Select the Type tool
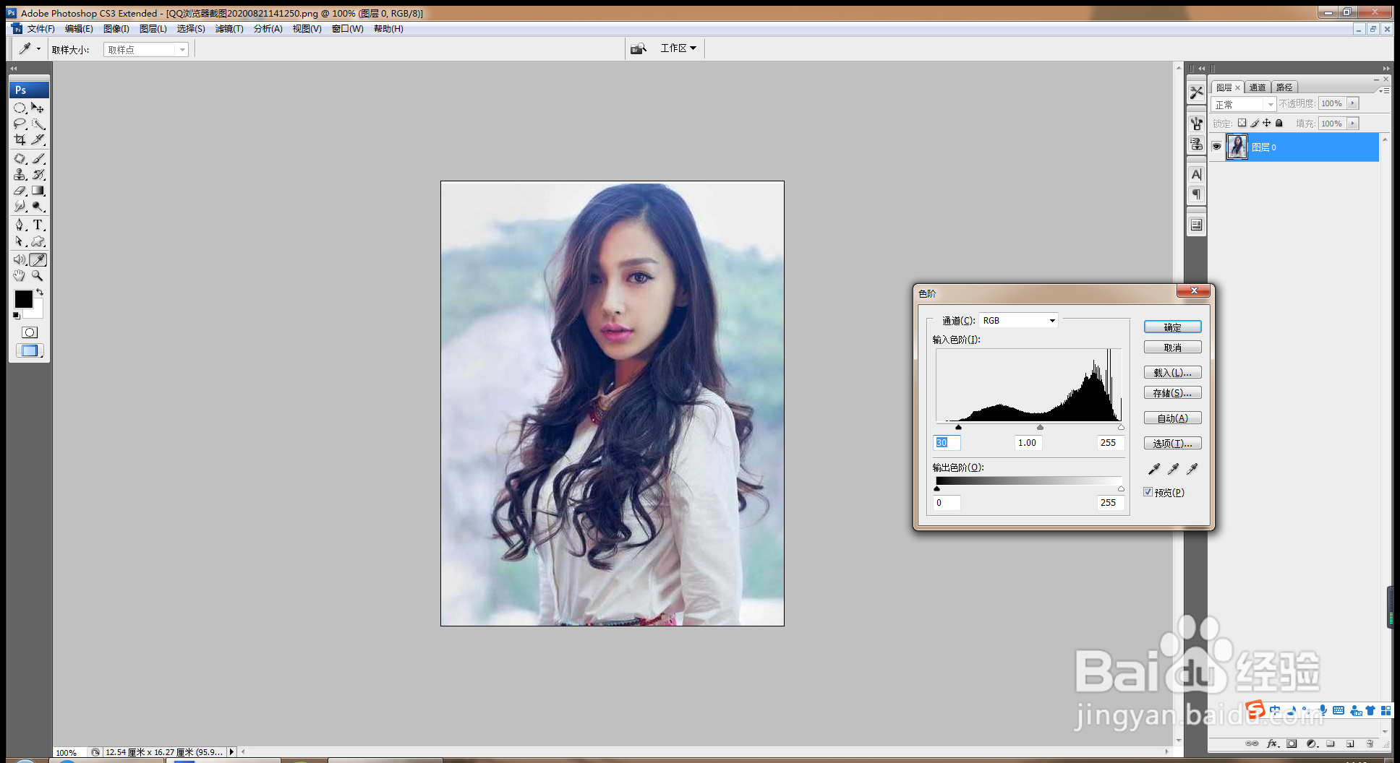Viewport: 1400px width, 763px height. (x=38, y=225)
